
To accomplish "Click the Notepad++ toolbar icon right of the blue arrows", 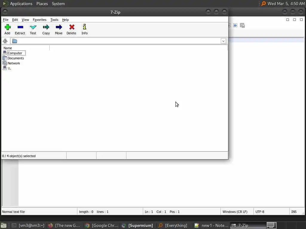I will coord(242,25).
